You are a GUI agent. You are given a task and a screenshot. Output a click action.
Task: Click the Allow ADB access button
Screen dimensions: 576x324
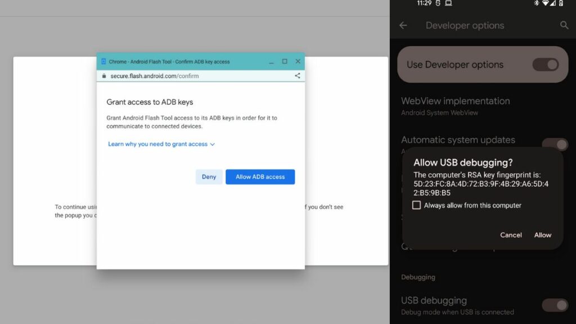click(260, 177)
